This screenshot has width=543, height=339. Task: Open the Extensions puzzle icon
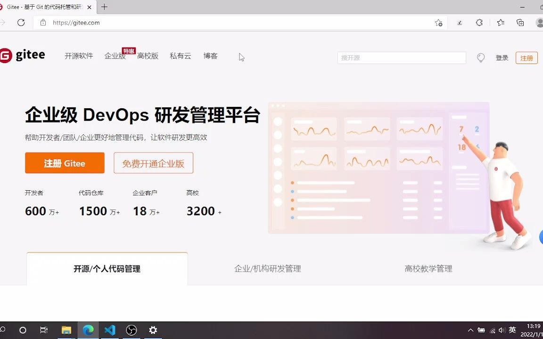click(479, 22)
